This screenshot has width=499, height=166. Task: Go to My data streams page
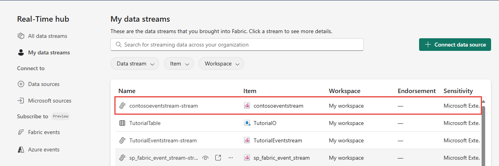pyautogui.click(x=49, y=52)
